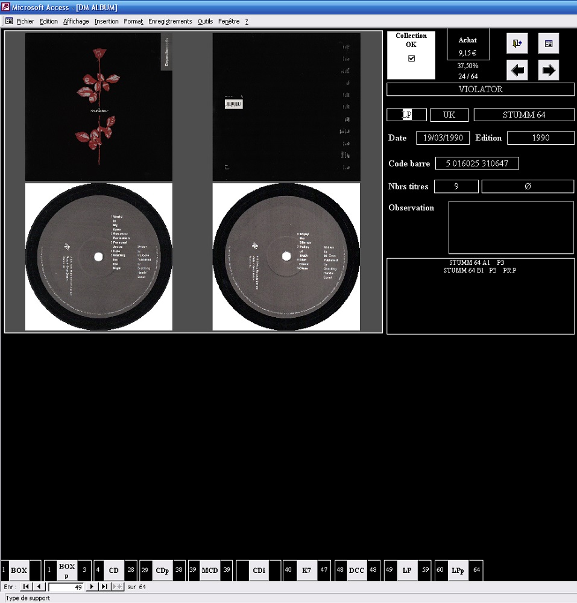Click the Edition field showing 1990

click(x=540, y=137)
